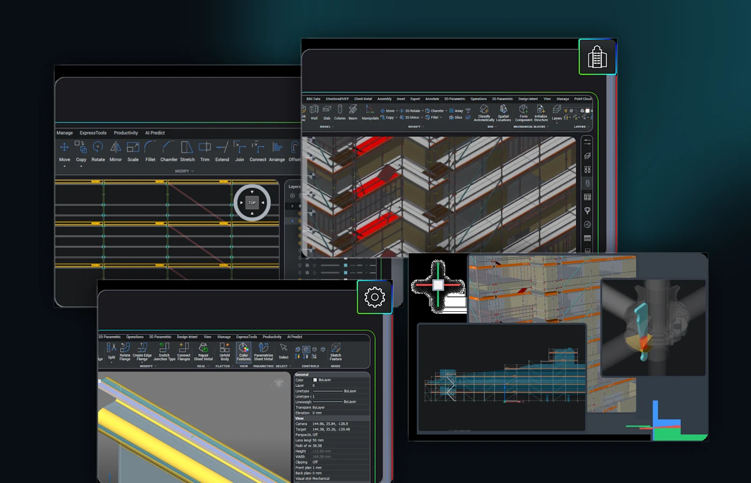The height and width of the screenshot is (483, 751).
Task: Click the 'Lens length 50 mm' property row
Action: [332, 440]
